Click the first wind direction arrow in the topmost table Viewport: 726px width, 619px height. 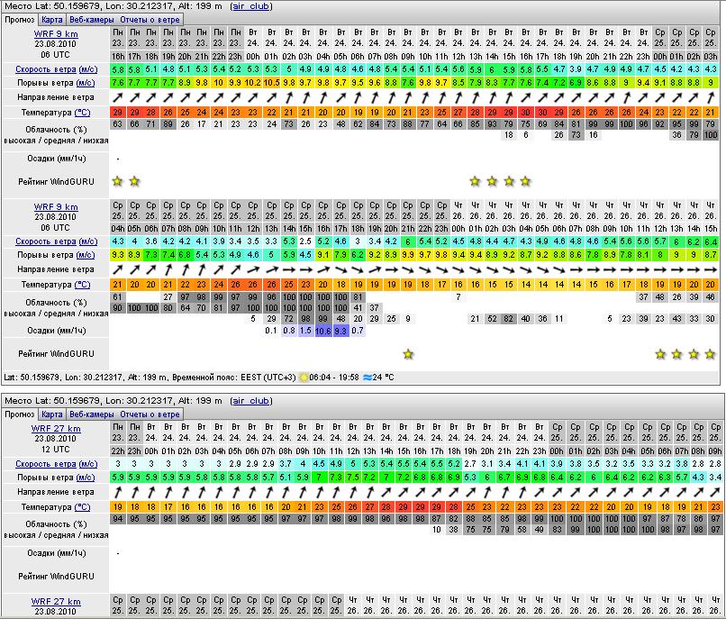pyautogui.click(x=117, y=97)
